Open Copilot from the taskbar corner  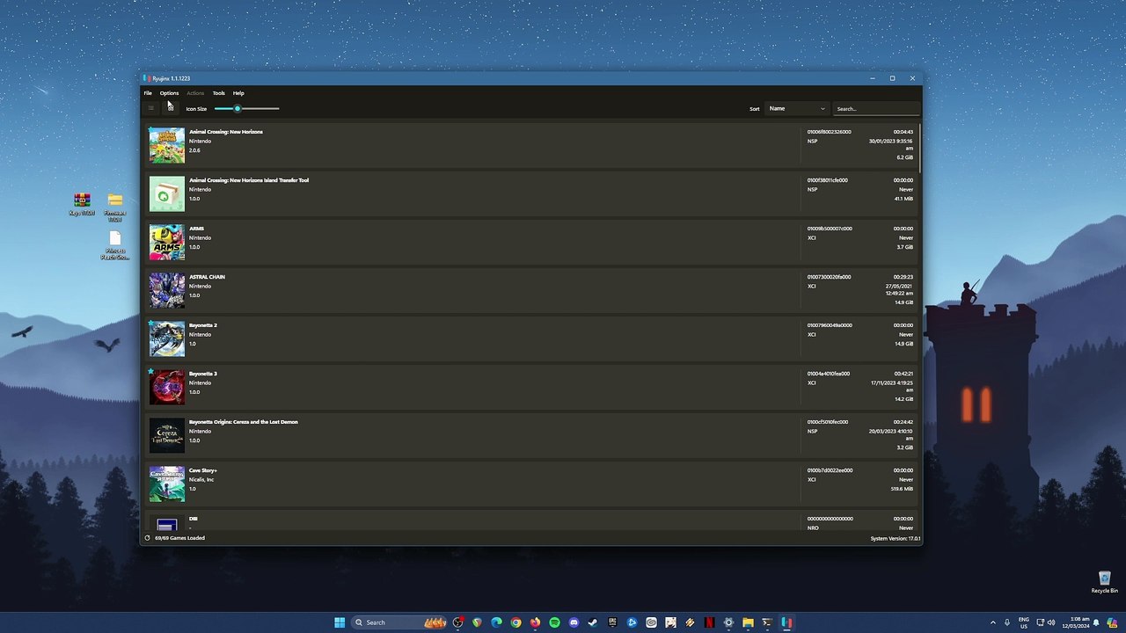(1113, 622)
